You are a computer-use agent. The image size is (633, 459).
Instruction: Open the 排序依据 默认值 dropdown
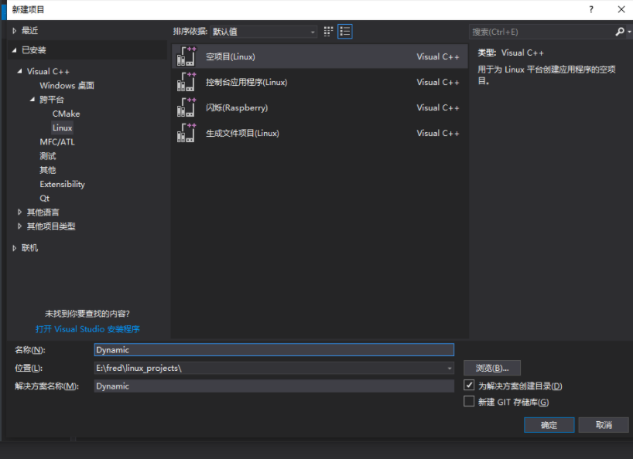tap(264, 32)
